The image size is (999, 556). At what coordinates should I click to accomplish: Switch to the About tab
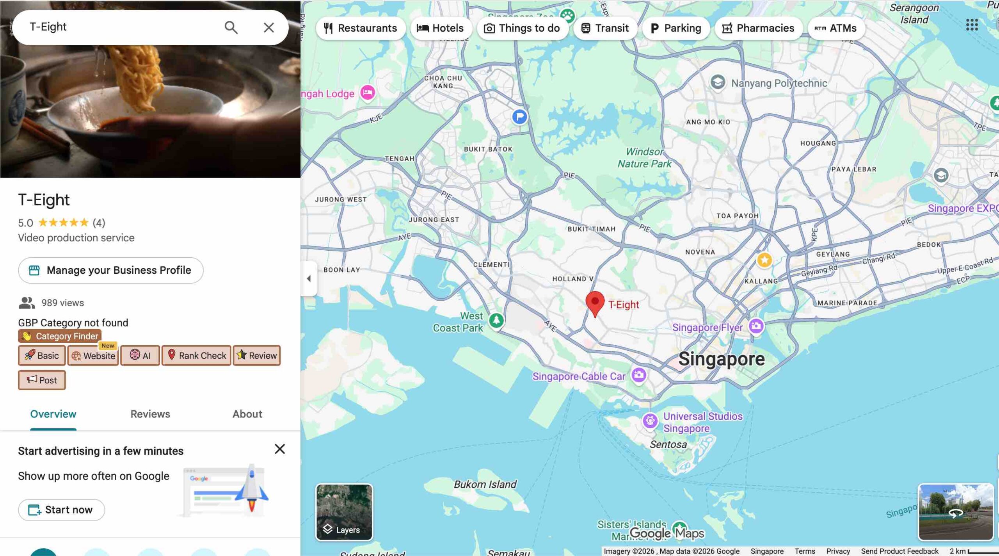pos(247,414)
